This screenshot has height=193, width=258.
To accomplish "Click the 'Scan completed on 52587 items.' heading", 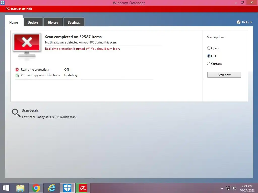I will (74, 37).
